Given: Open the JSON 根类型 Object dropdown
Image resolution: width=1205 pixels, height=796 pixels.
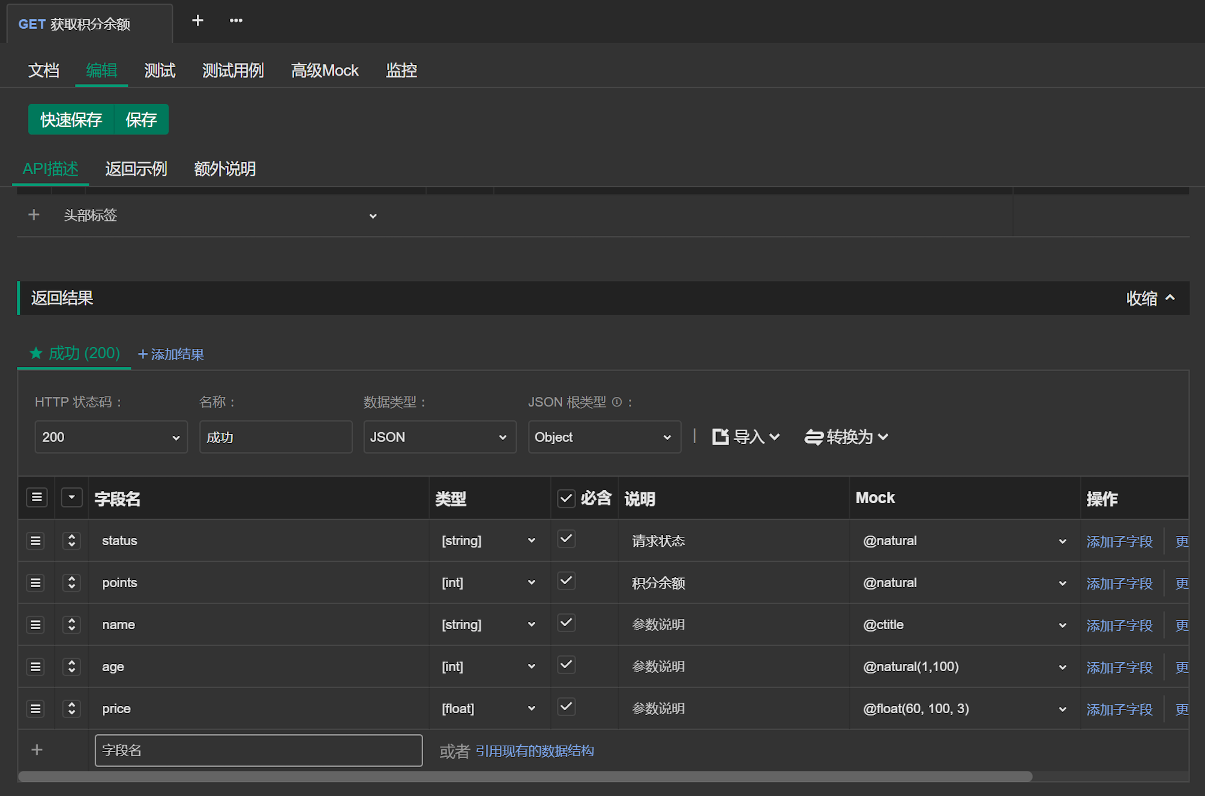Looking at the screenshot, I should coord(604,437).
